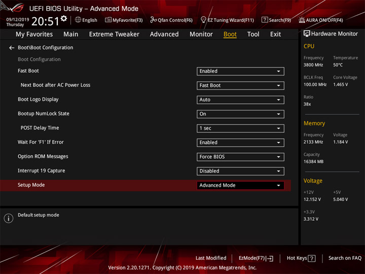Open the Bootup NumLock State dropdown
This screenshot has width=365, height=274.
(240, 114)
